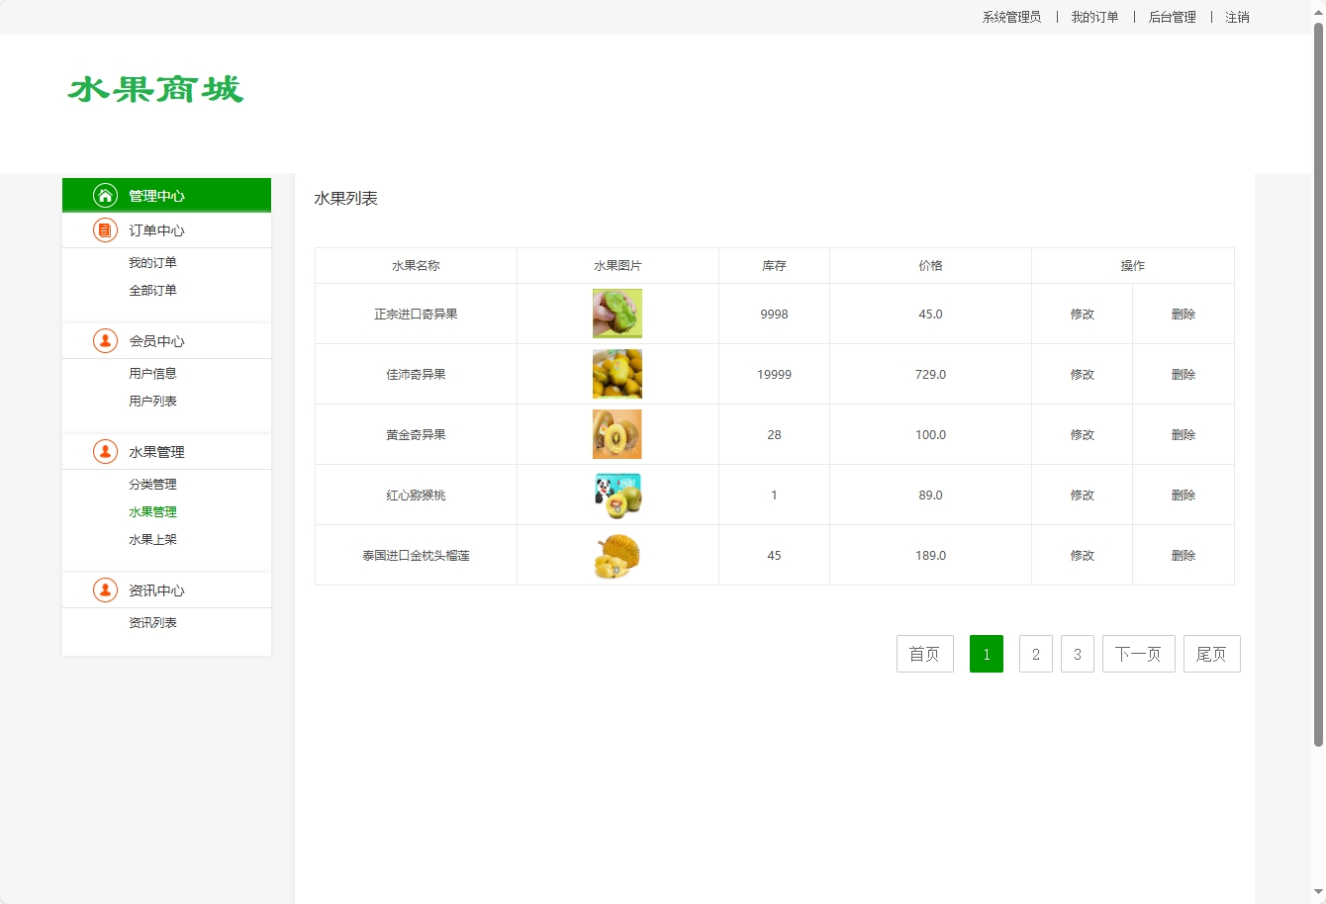Click the 价格 column header
The image size is (1326, 904).
[x=930, y=265]
